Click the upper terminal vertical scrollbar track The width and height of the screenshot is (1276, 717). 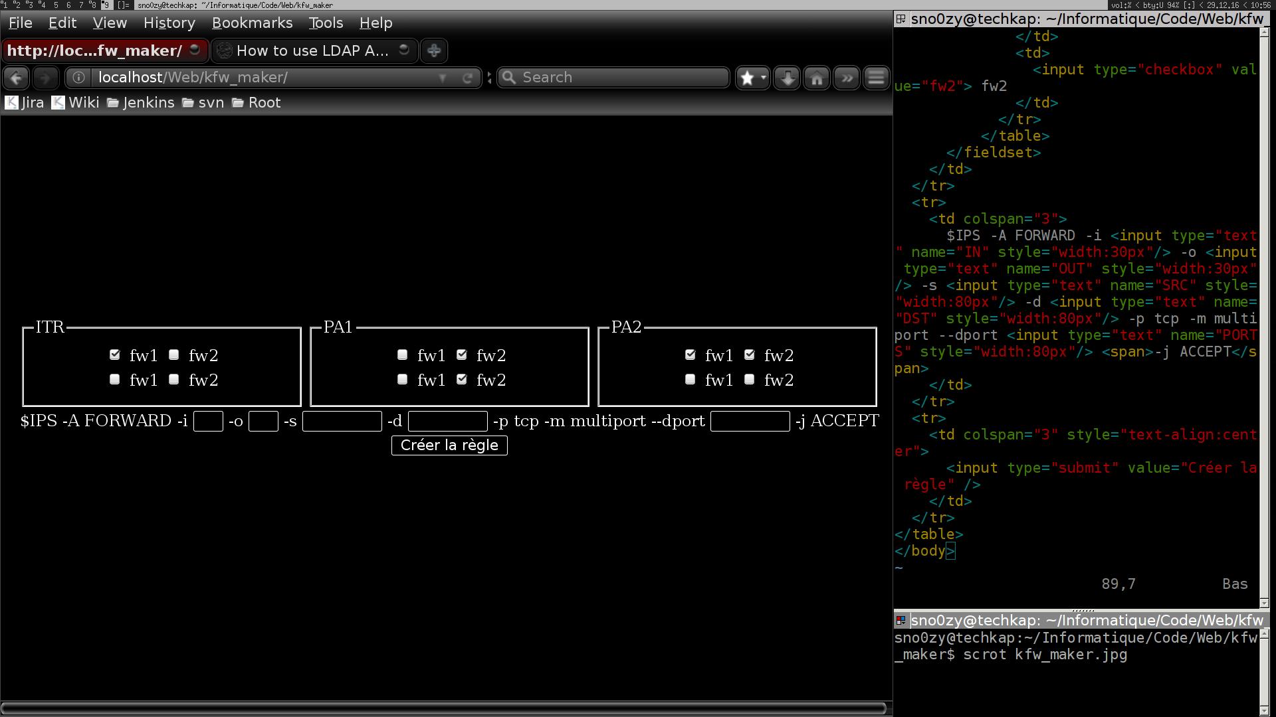(1264, 319)
